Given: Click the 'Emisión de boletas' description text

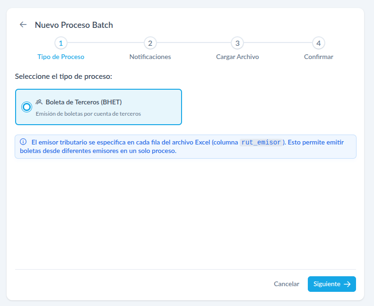Looking at the screenshot, I should click(x=88, y=113).
